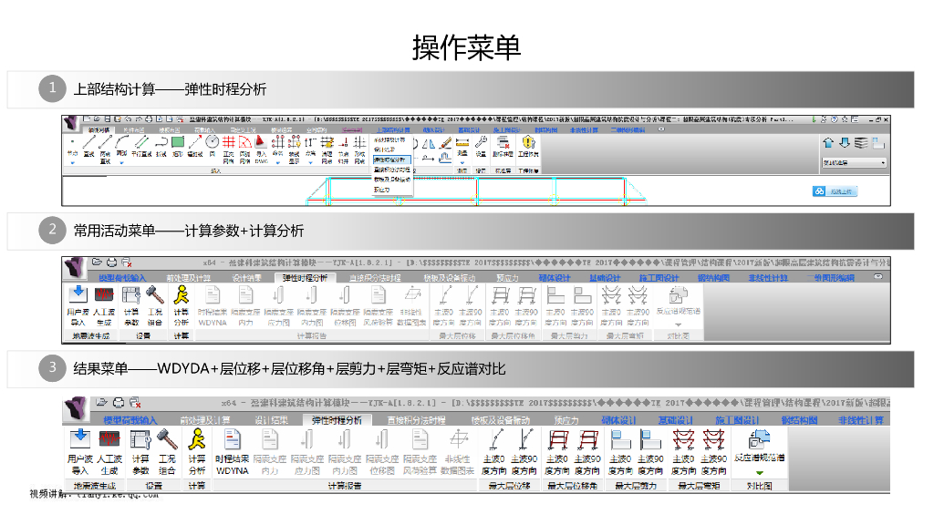The image size is (934, 525).
Task: Expand the grey 反应谱规范谱 arrow in section 2 ribbon
Action: click(x=679, y=325)
